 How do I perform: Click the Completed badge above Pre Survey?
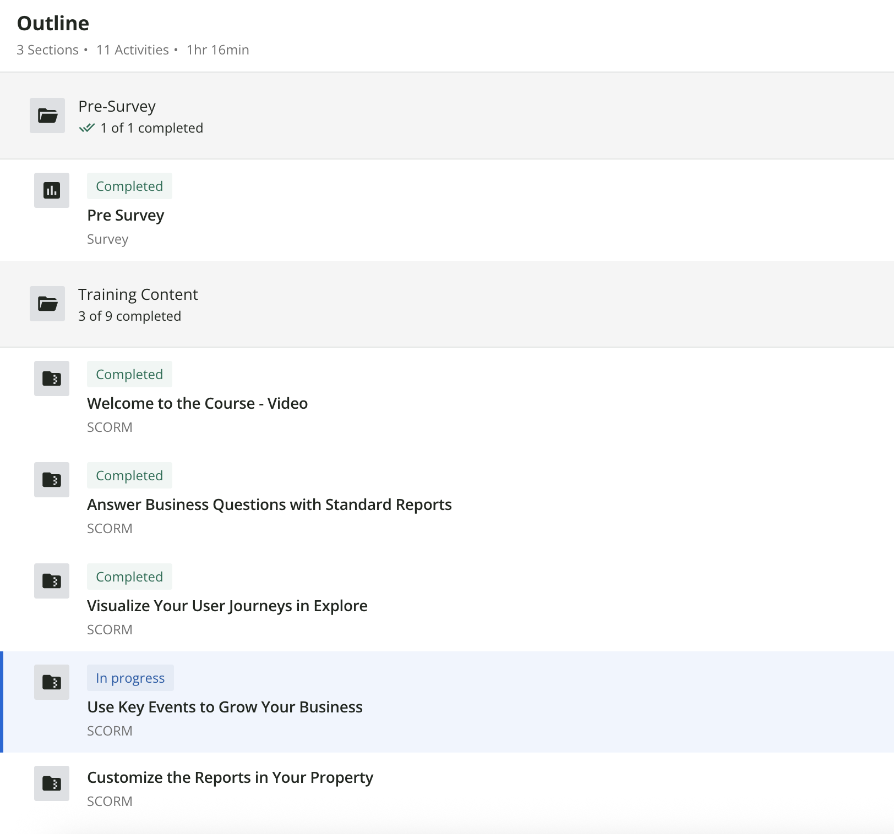point(129,186)
